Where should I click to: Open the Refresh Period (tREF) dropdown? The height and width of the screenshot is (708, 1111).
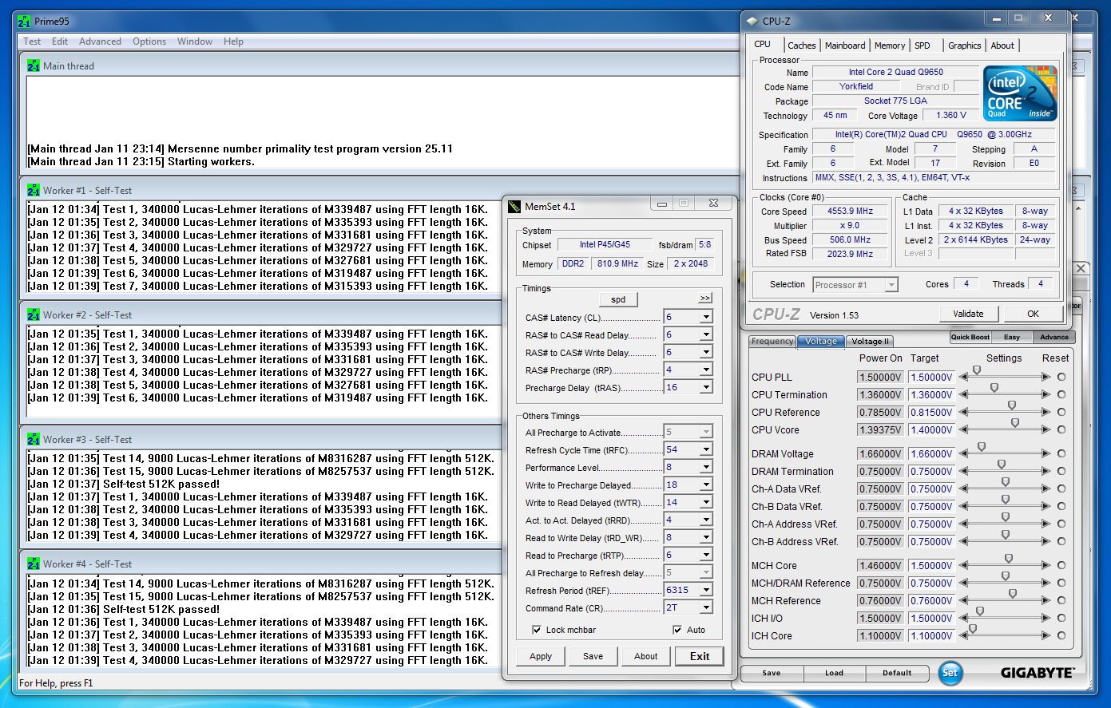pyautogui.click(x=706, y=590)
